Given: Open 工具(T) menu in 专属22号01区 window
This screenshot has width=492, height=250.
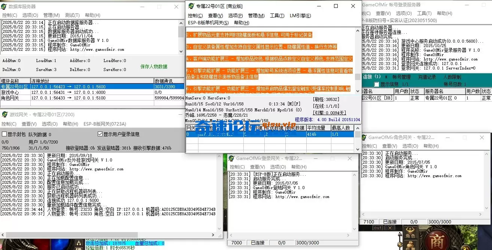Looking at the screenshot, I should pos(277,16).
